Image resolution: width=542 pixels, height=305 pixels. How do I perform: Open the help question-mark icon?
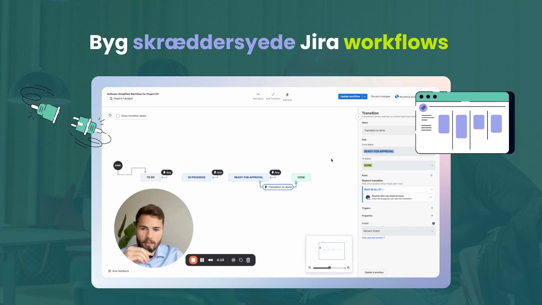pyautogui.click(x=110, y=115)
